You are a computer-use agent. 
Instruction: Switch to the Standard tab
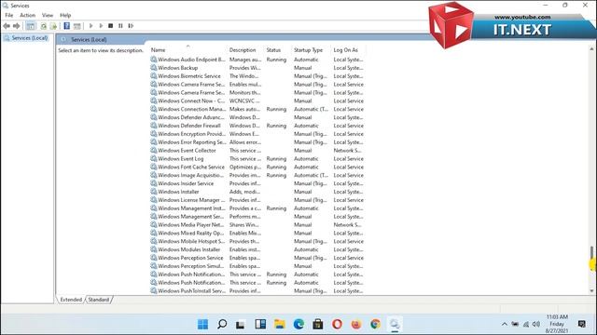coord(99,300)
